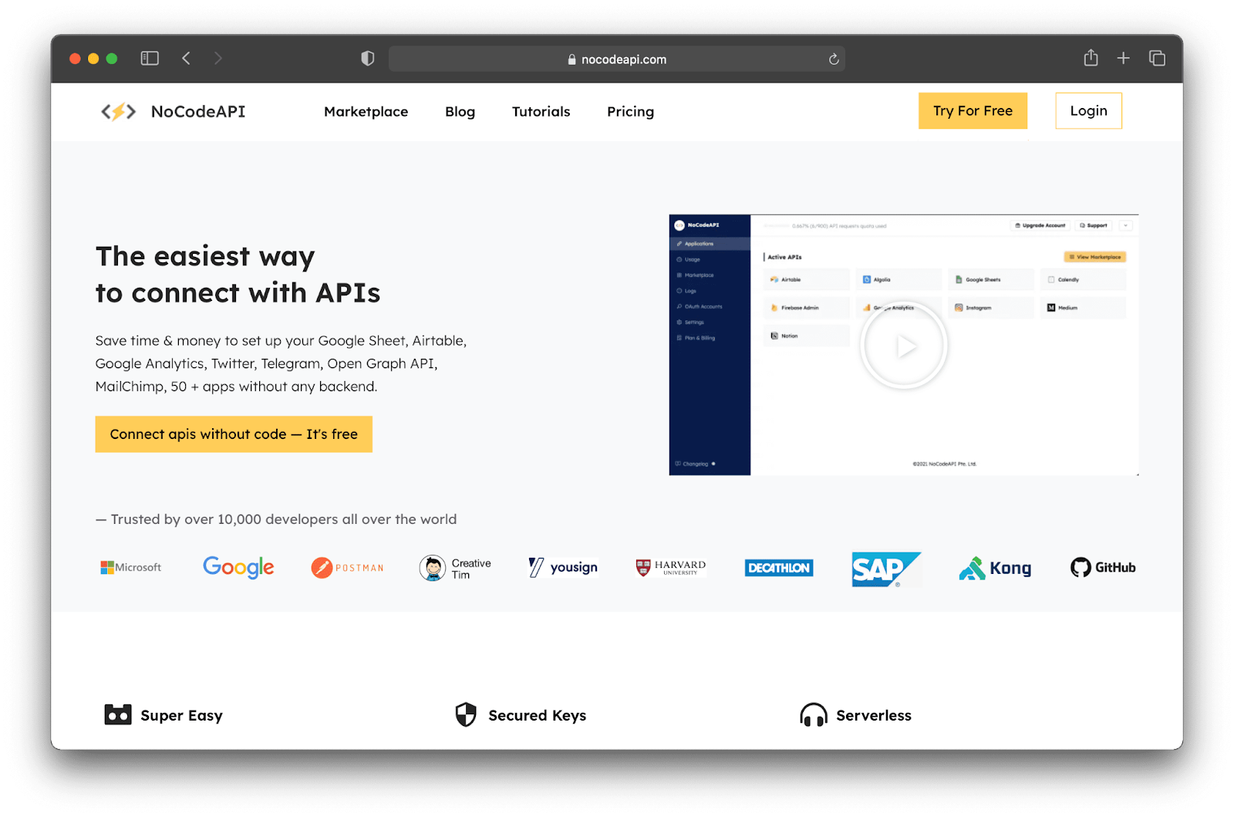Click the Secured Keys shield icon
1234x817 pixels.
tap(466, 715)
